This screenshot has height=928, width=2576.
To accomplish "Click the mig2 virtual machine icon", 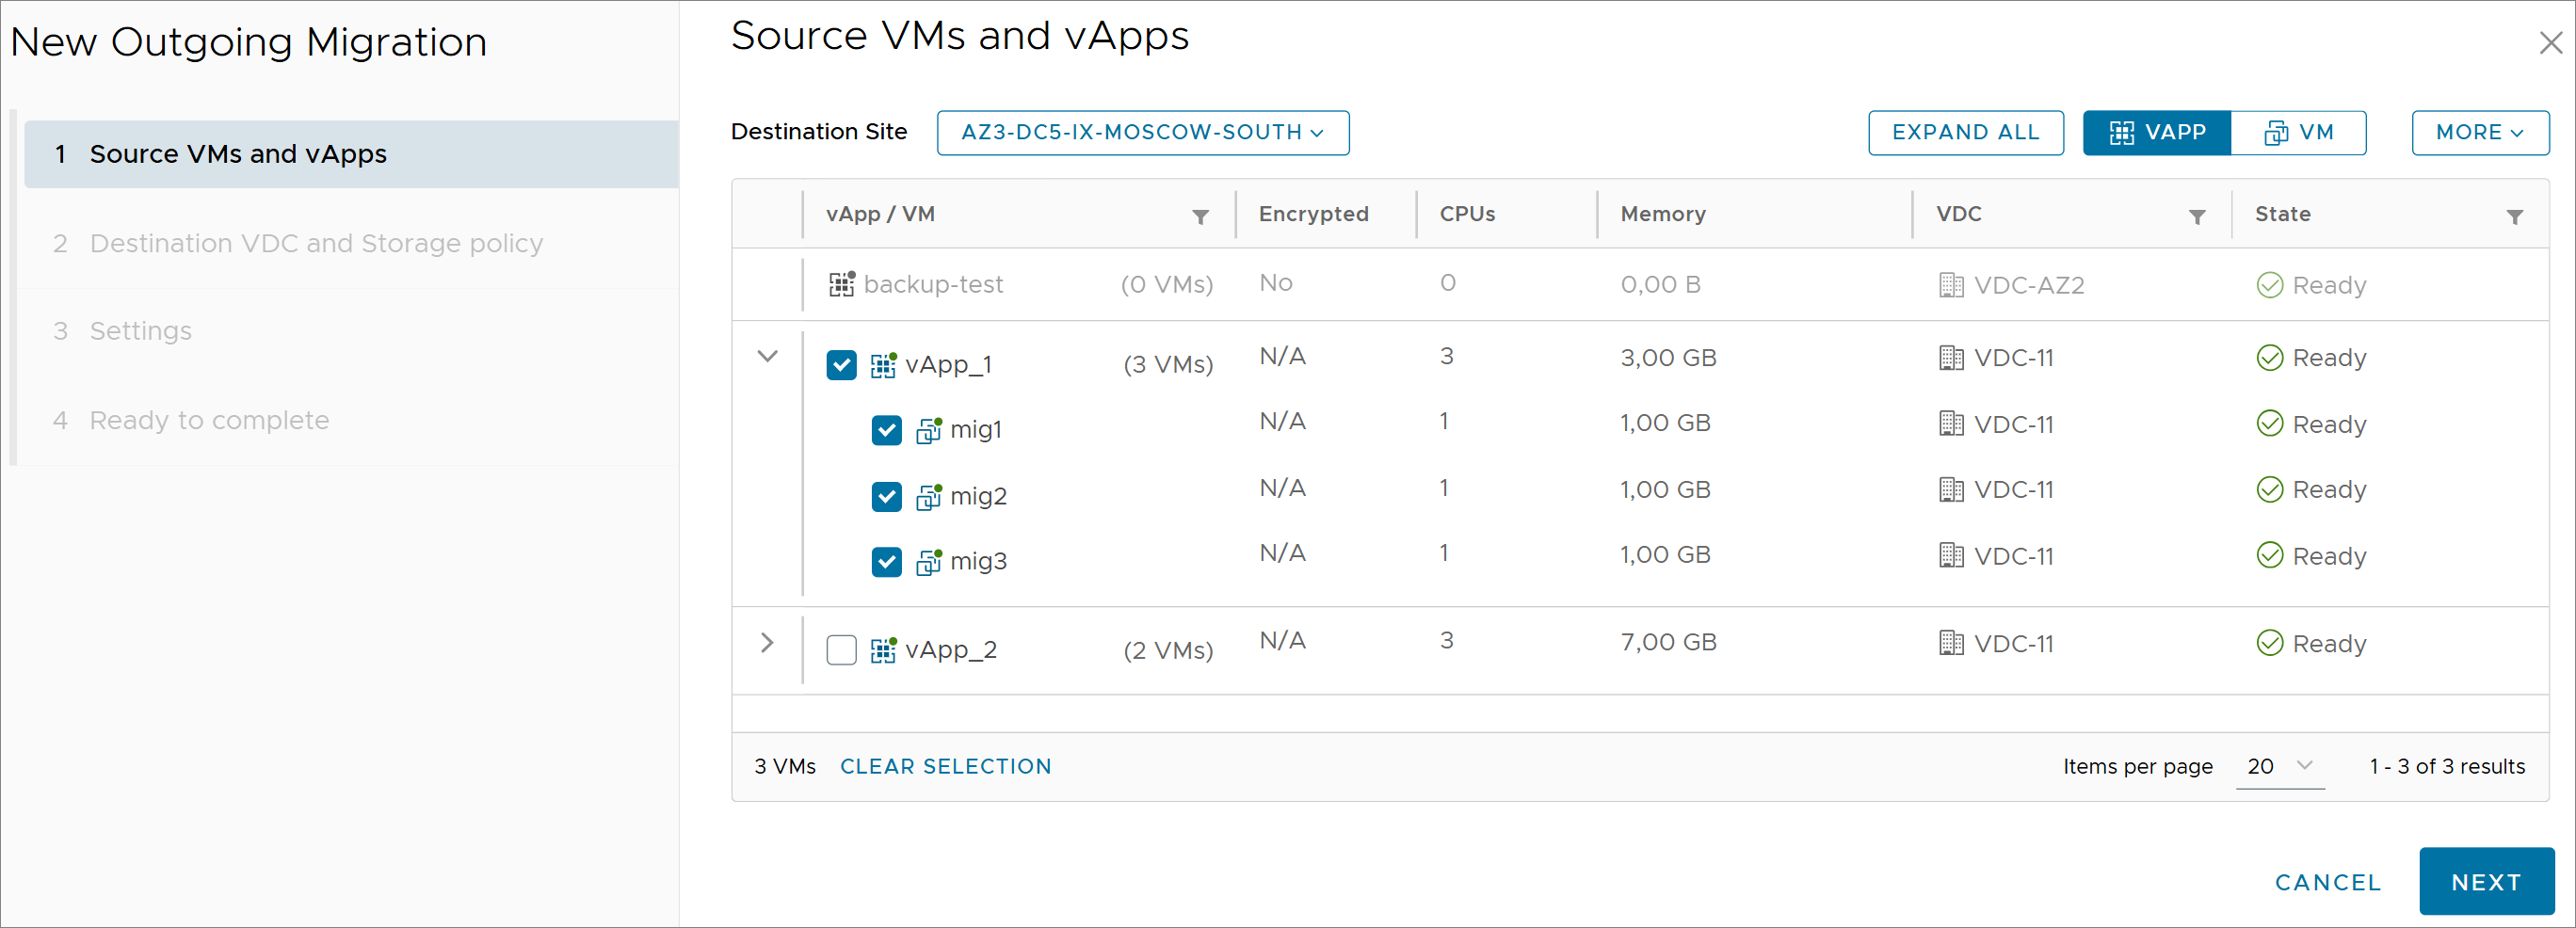I will point(929,496).
